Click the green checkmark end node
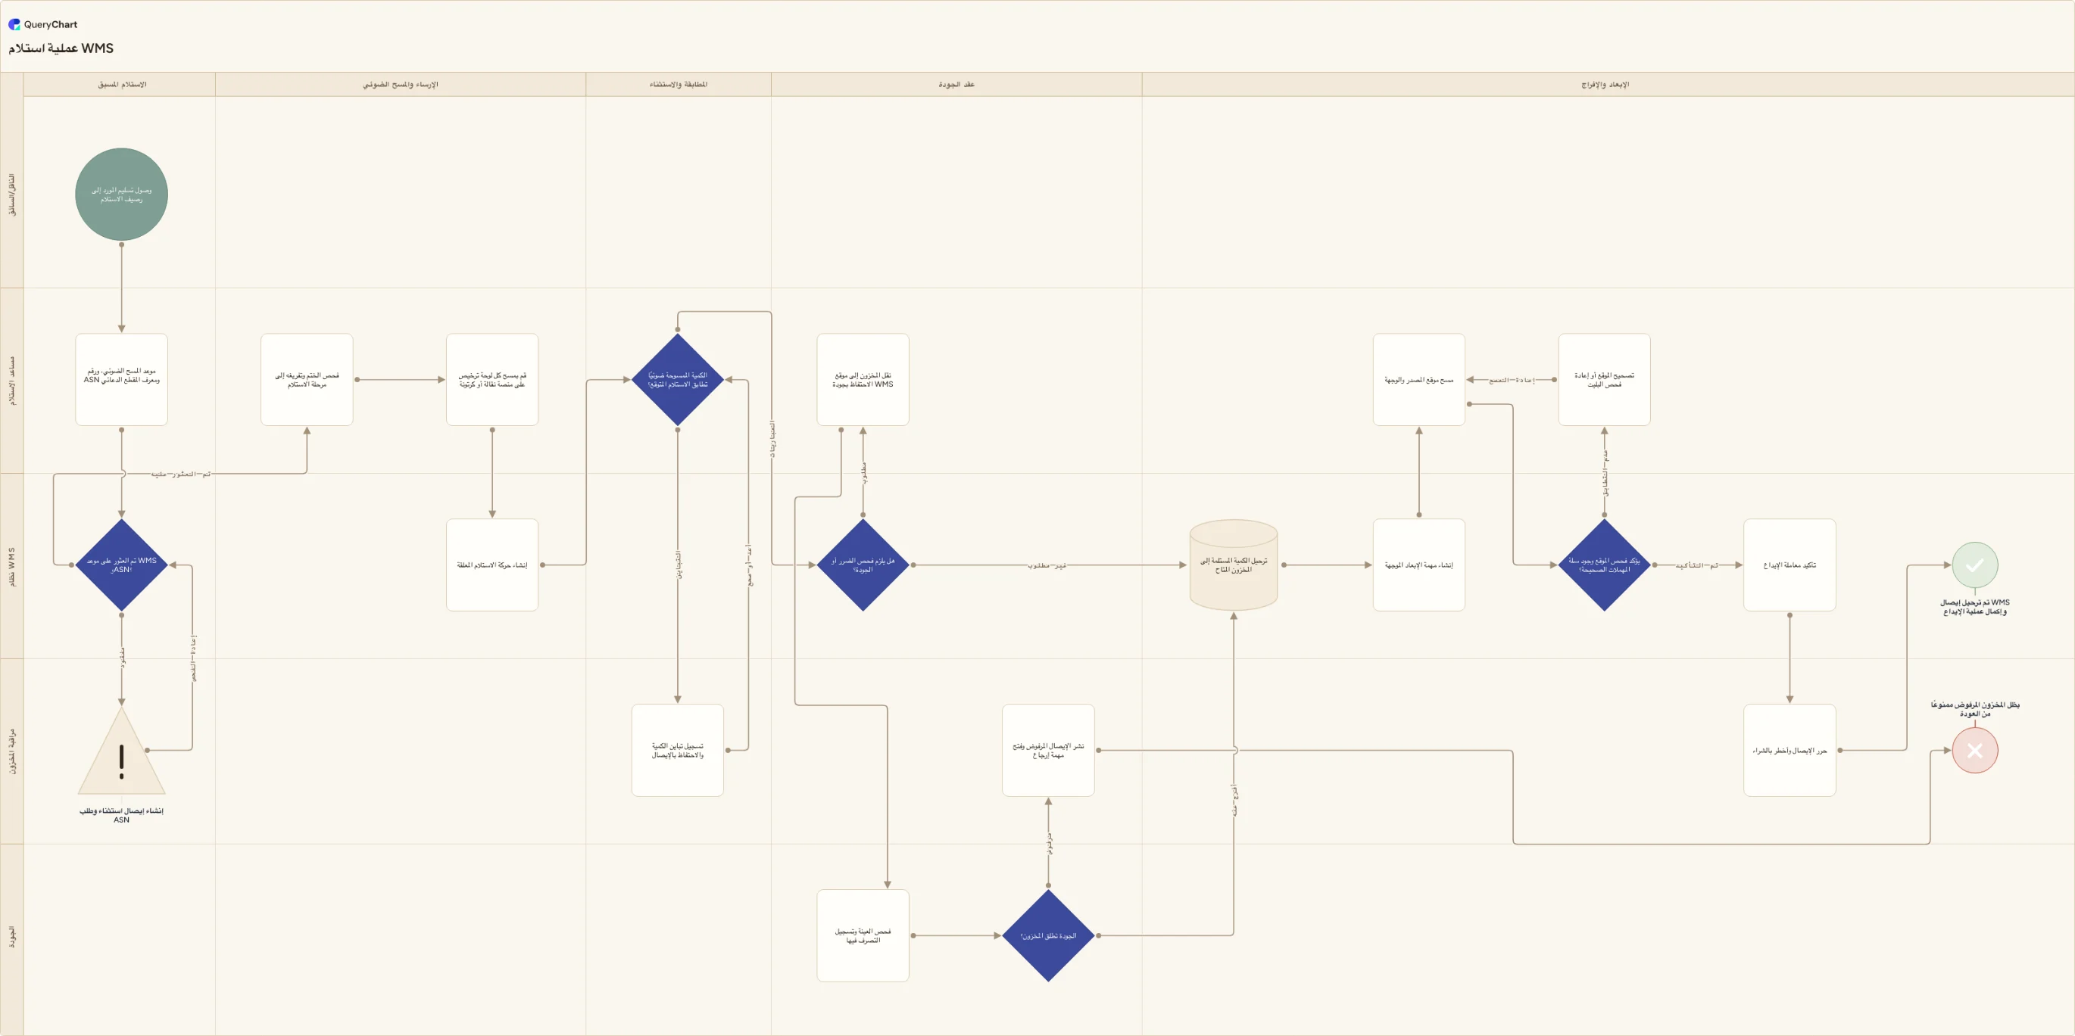This screenshot has width=2075, height=1036. click(1974, 565)
